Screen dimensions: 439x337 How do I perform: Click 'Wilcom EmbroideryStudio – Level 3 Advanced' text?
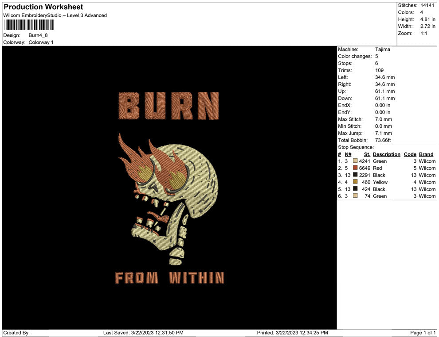[x=55, y=15]
